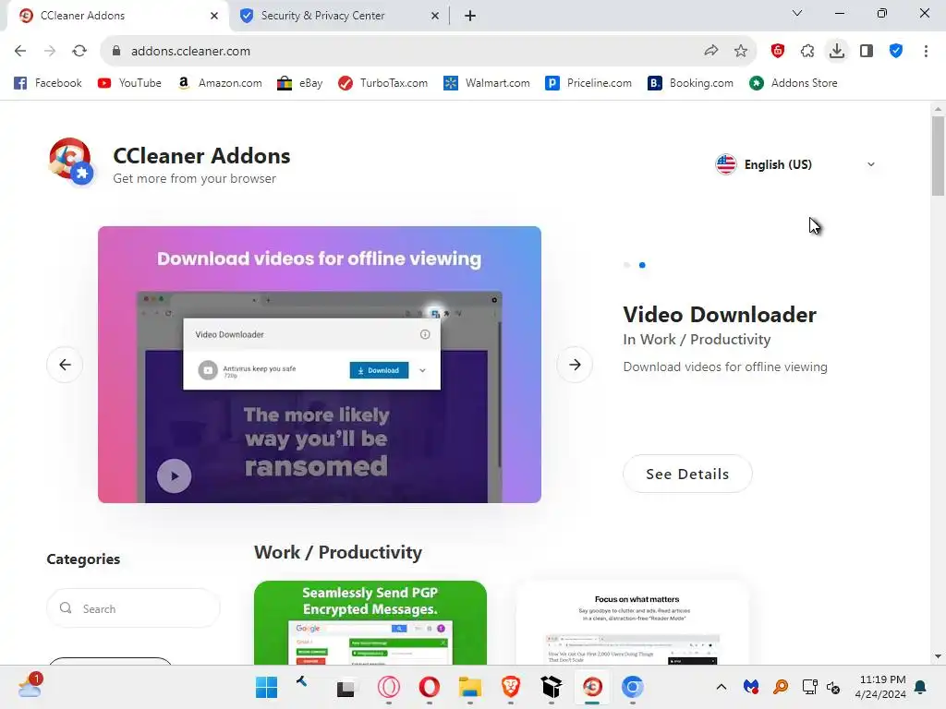Open the blue shield Security icon in toolbar

pos(896,52)
